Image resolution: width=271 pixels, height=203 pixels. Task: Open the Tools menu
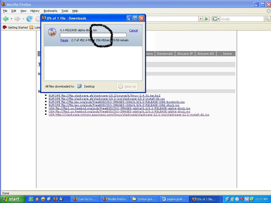click(65, 11)
